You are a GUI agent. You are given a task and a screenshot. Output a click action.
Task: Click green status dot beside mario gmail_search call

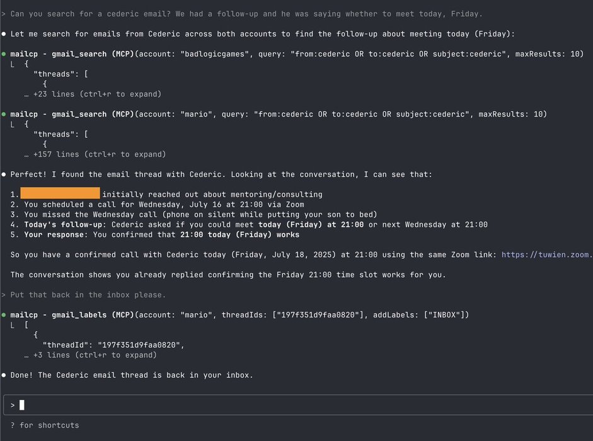click(4, 114)
